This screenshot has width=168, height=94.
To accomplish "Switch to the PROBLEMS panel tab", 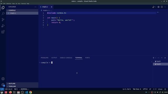I will coord(45,58).
